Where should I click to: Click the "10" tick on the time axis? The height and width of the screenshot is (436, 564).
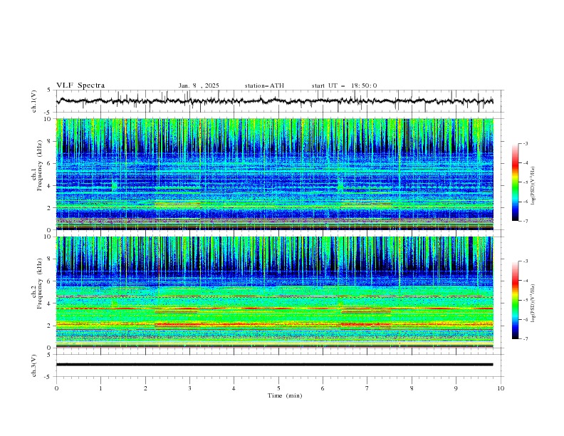click(501, 388)
